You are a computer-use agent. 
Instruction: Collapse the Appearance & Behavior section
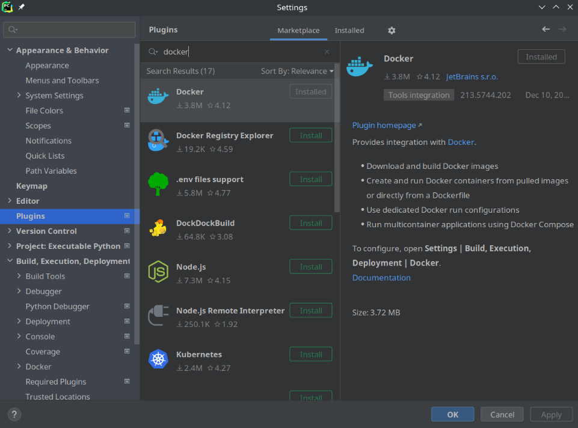tap(10, 50)
